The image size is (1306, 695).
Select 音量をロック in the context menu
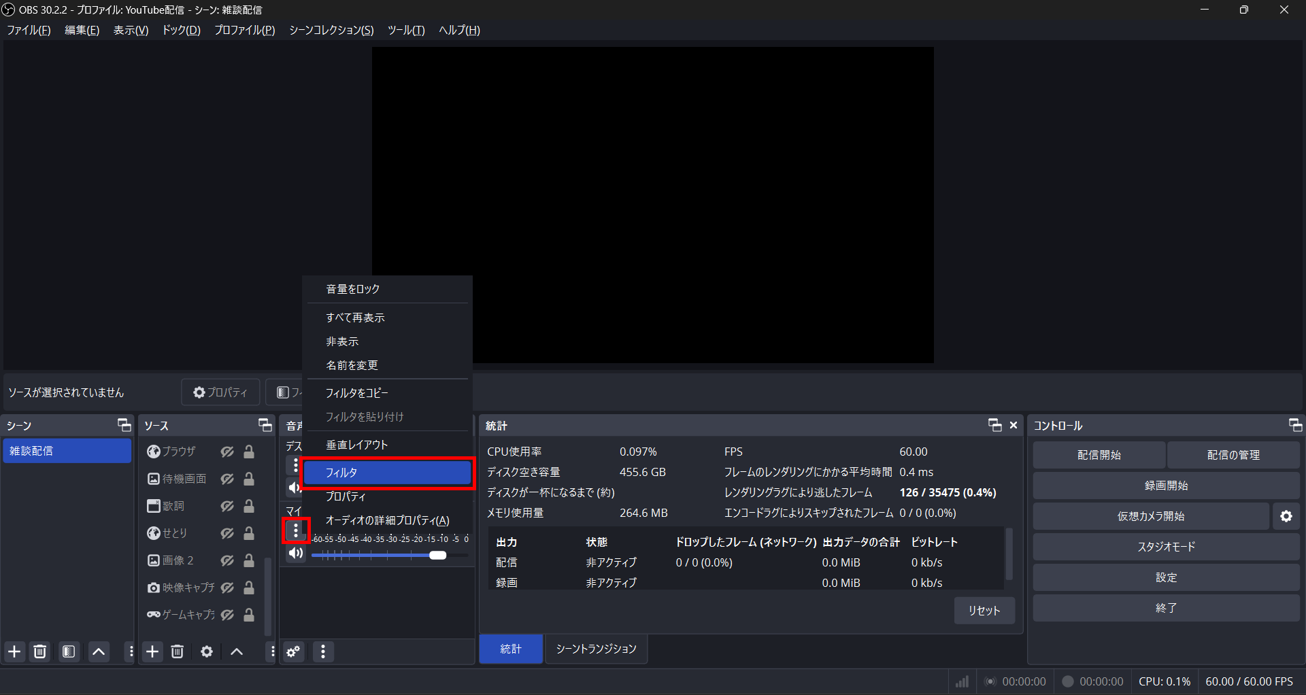388,289
